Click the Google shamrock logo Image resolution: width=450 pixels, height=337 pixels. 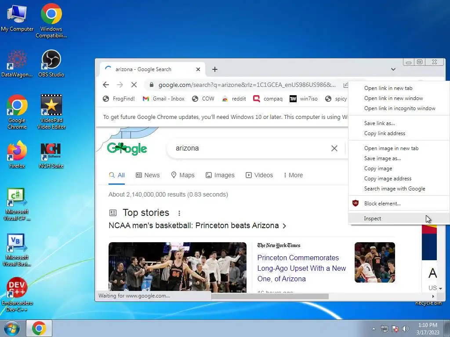(127, 149)
